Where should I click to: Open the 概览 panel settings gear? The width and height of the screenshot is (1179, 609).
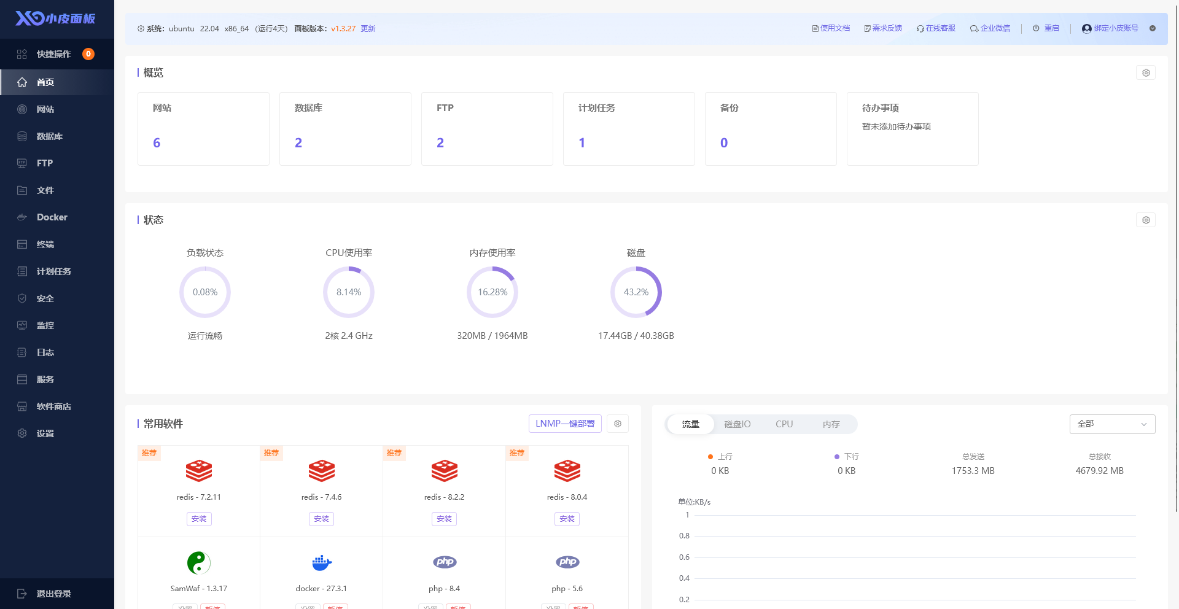(x=1146, y=73)
